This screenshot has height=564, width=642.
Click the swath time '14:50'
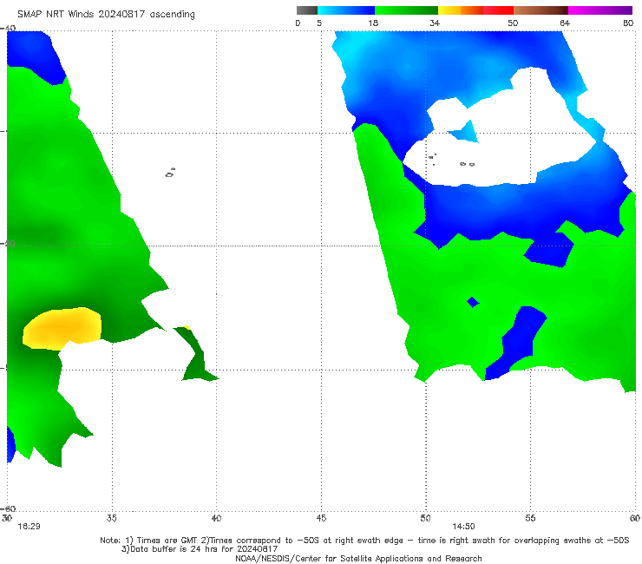(463, 527)
